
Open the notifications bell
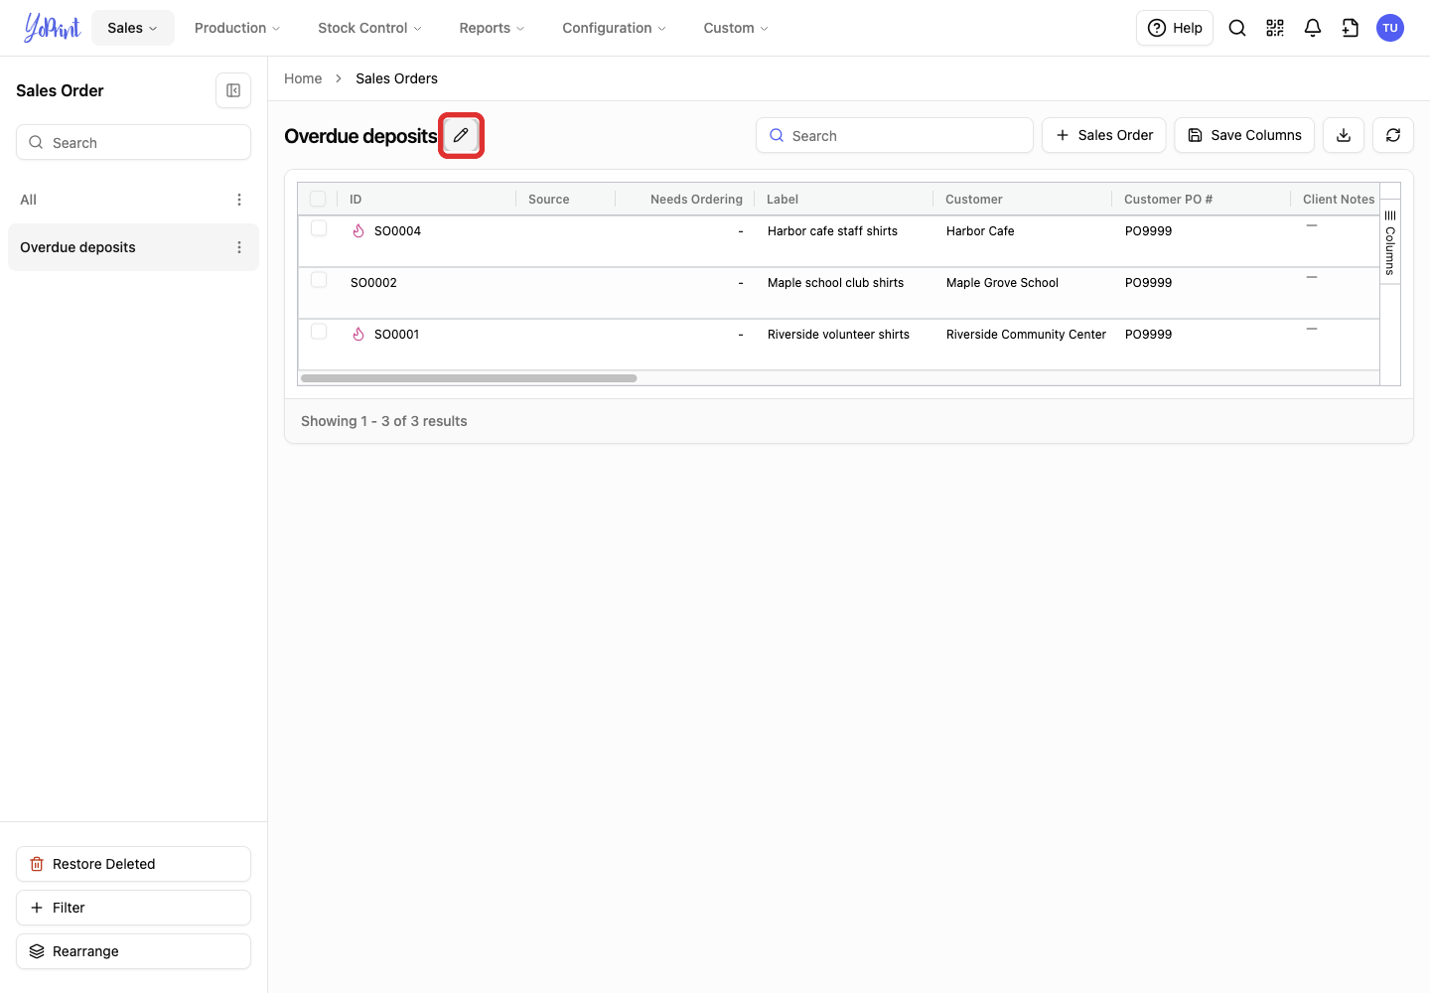coord(1313,28)
